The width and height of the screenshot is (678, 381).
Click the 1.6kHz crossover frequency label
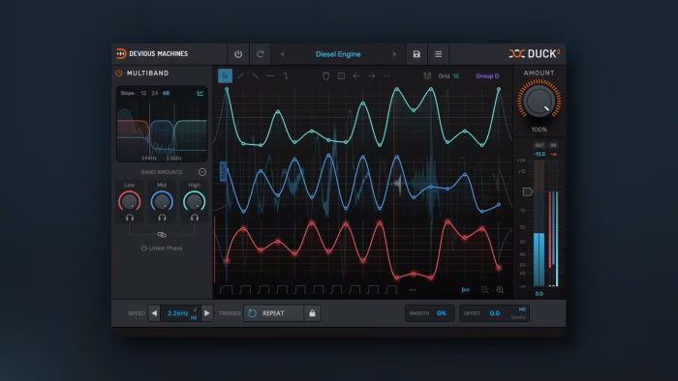(173, 159)
